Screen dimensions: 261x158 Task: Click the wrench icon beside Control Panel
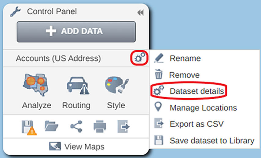tap(15, 12)
